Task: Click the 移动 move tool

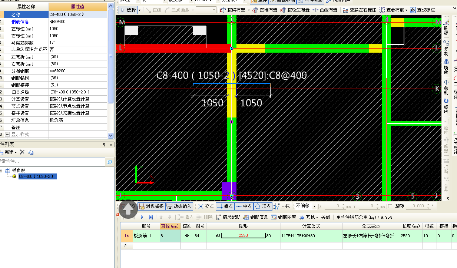Action: tap(446, 87)
